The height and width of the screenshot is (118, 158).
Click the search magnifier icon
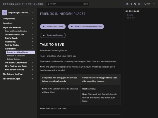click(49, 4)
